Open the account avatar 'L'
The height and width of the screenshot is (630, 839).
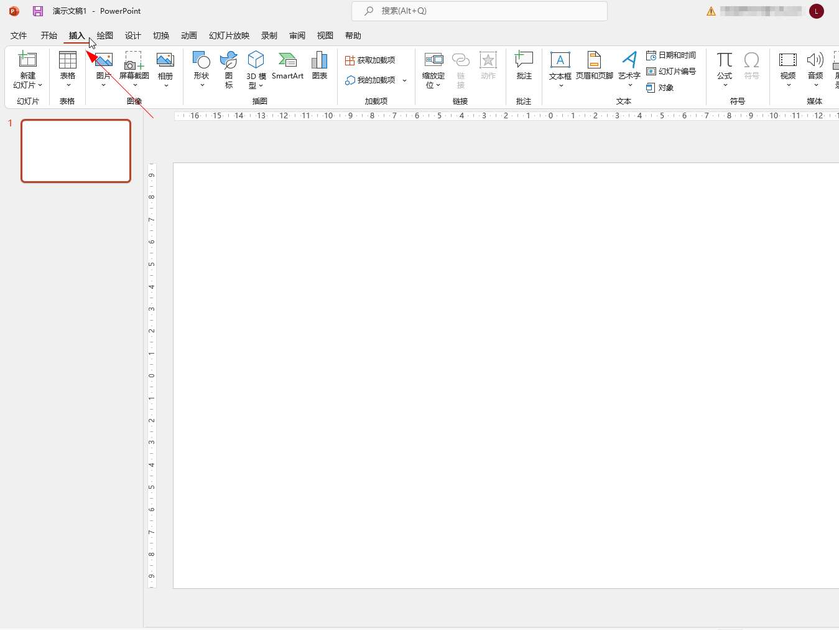(x=817, y=11)
